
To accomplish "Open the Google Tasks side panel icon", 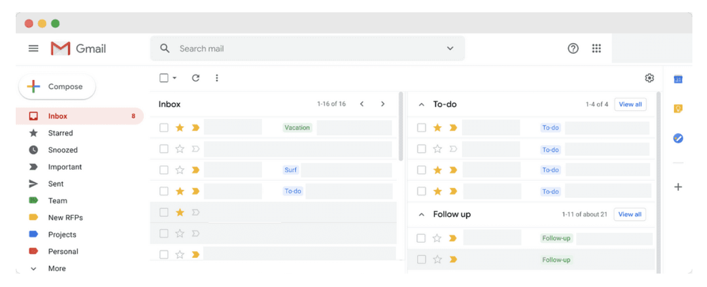I will (678, 138).
